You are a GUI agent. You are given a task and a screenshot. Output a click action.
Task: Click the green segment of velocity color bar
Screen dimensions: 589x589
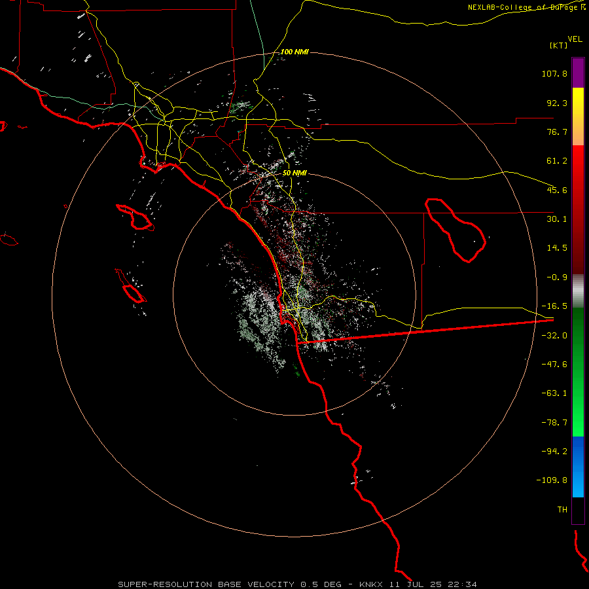[x=578, y=372]
